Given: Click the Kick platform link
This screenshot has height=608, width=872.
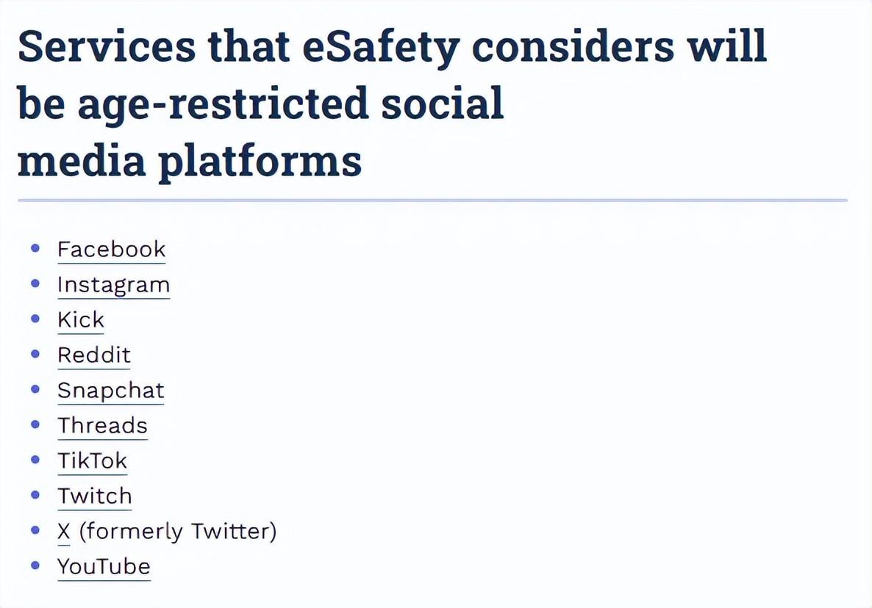Looking at the screenshot, I should [81, 320].
